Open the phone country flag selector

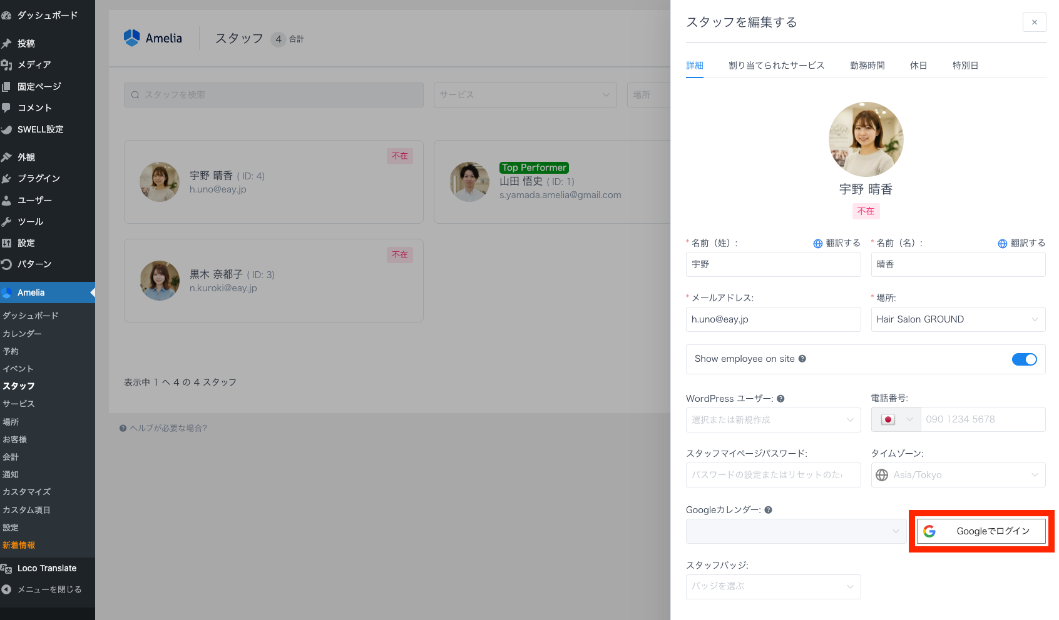pos(896,419)
